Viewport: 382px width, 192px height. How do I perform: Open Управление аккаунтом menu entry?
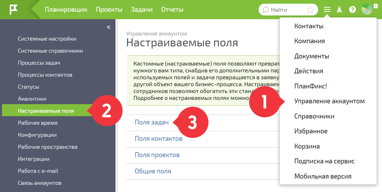(330, 101)
